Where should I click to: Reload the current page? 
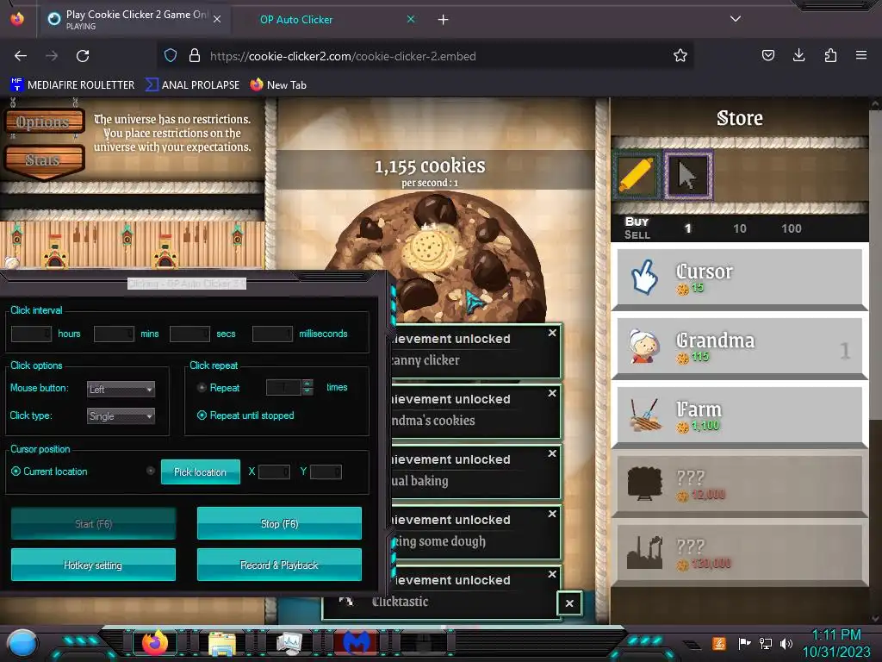(83, 56)
